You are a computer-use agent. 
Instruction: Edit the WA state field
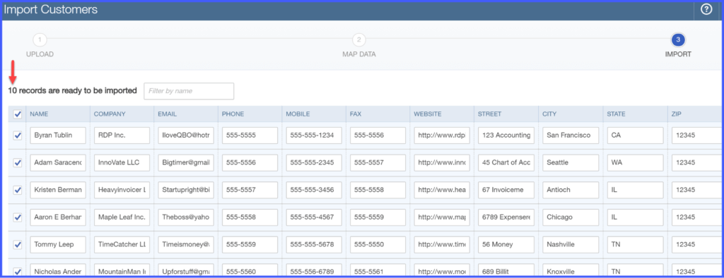point(635,163)
